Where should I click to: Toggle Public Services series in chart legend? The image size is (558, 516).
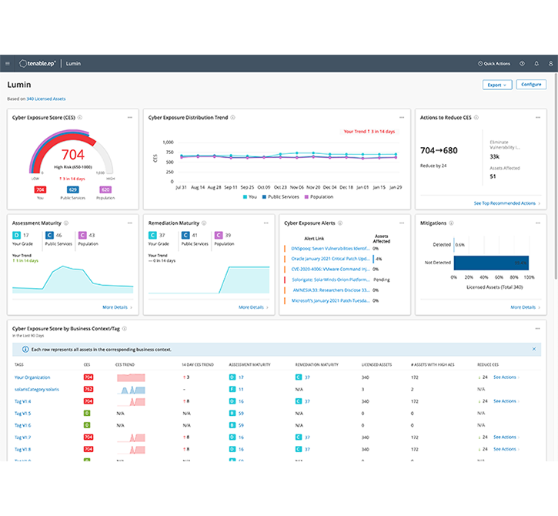280,197
